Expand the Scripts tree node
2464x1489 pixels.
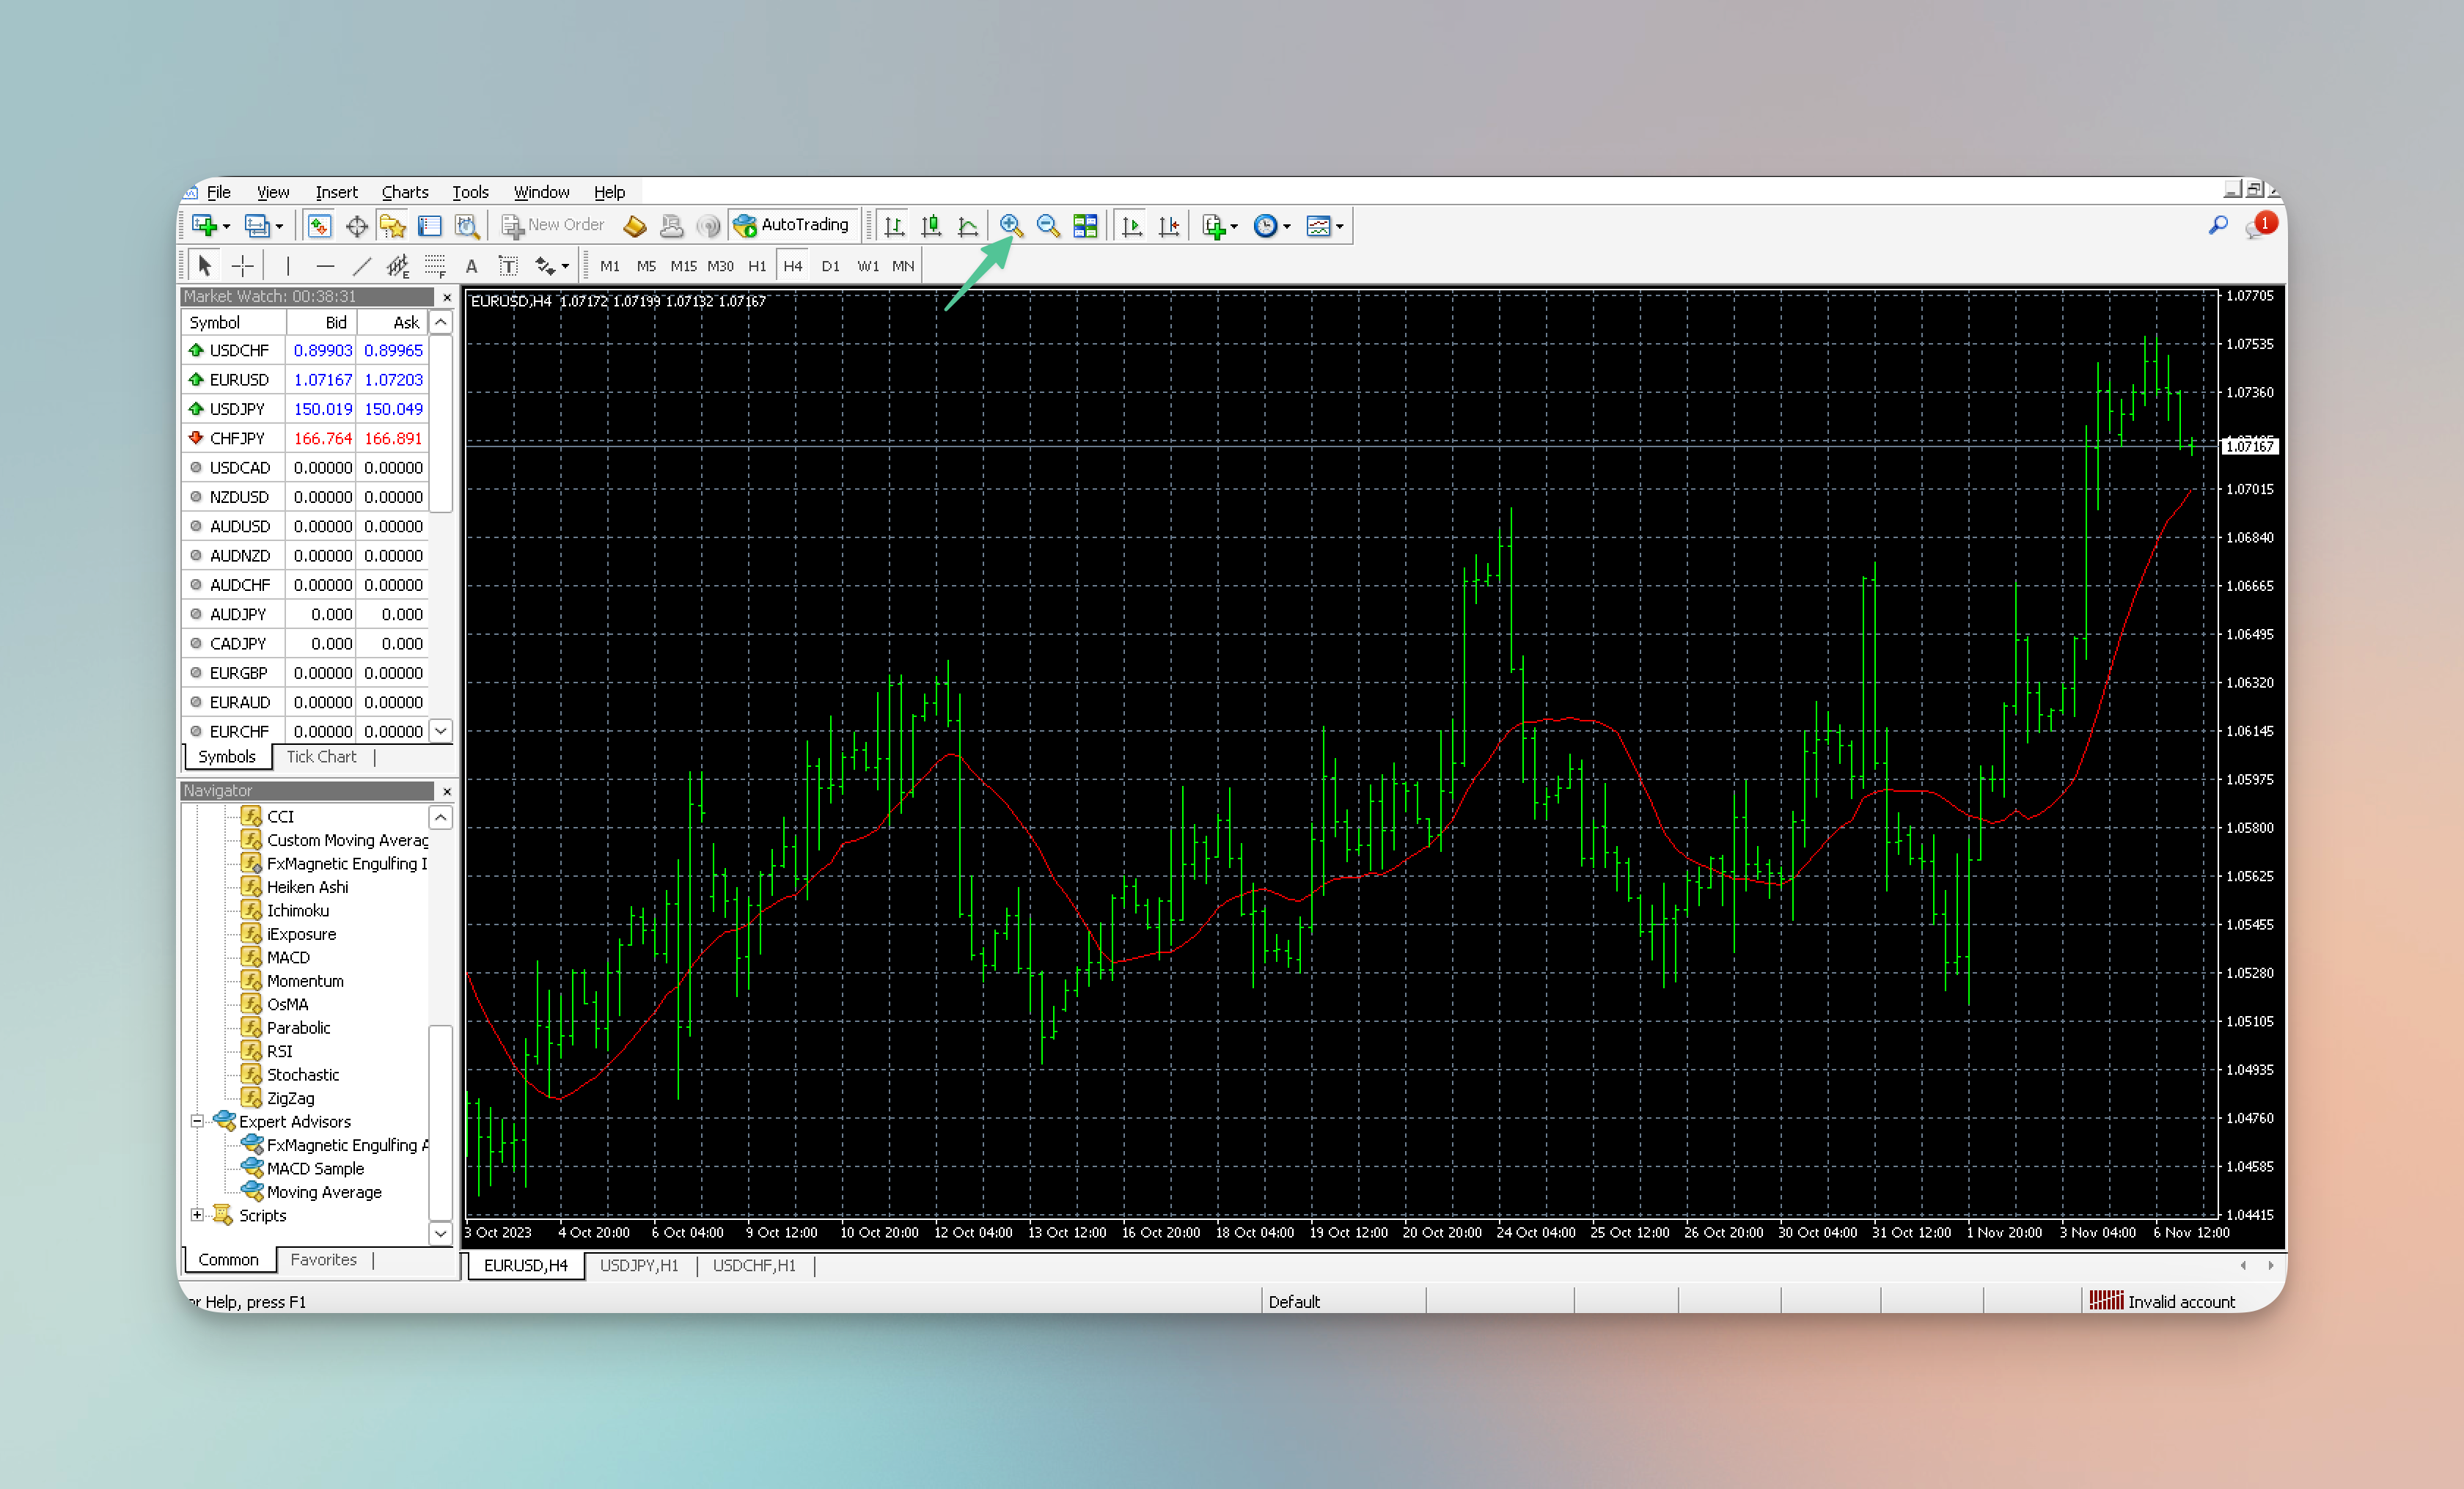[x=197, y=1215]
